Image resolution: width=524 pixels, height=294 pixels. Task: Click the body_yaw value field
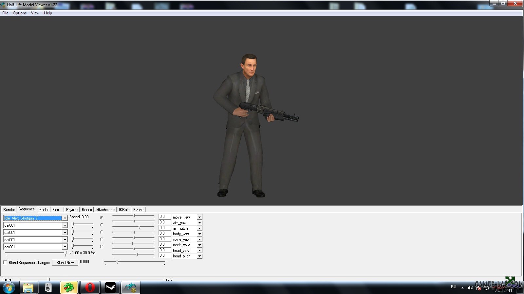tap(165, 234)
